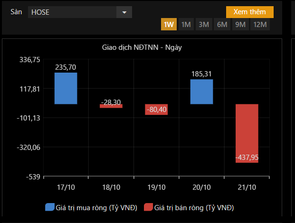Select the 1W time range tab
295x223 pixels.
pyautogui.click(x=169, y=25)
